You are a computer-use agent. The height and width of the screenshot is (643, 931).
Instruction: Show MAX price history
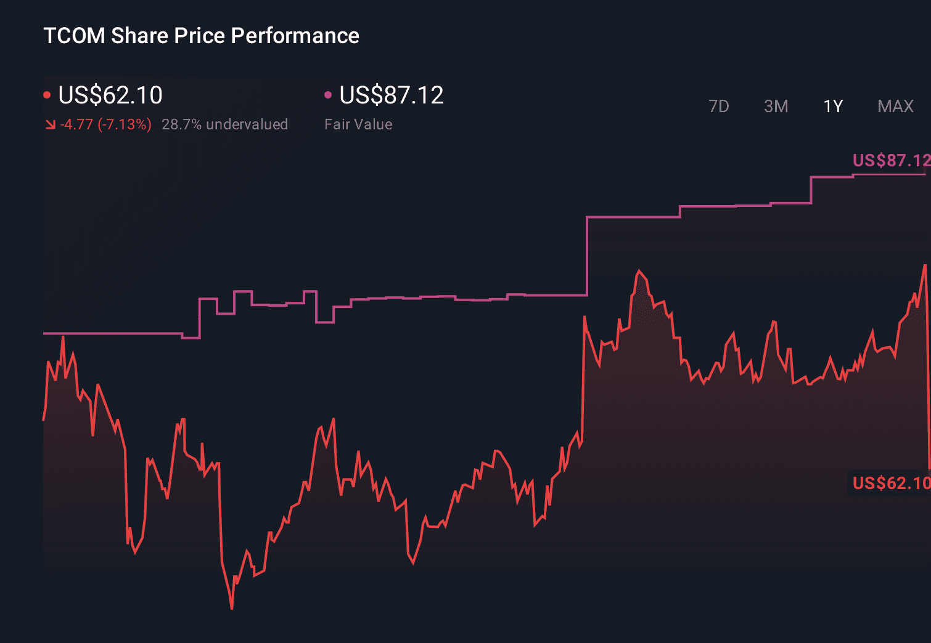coord(895,107)
